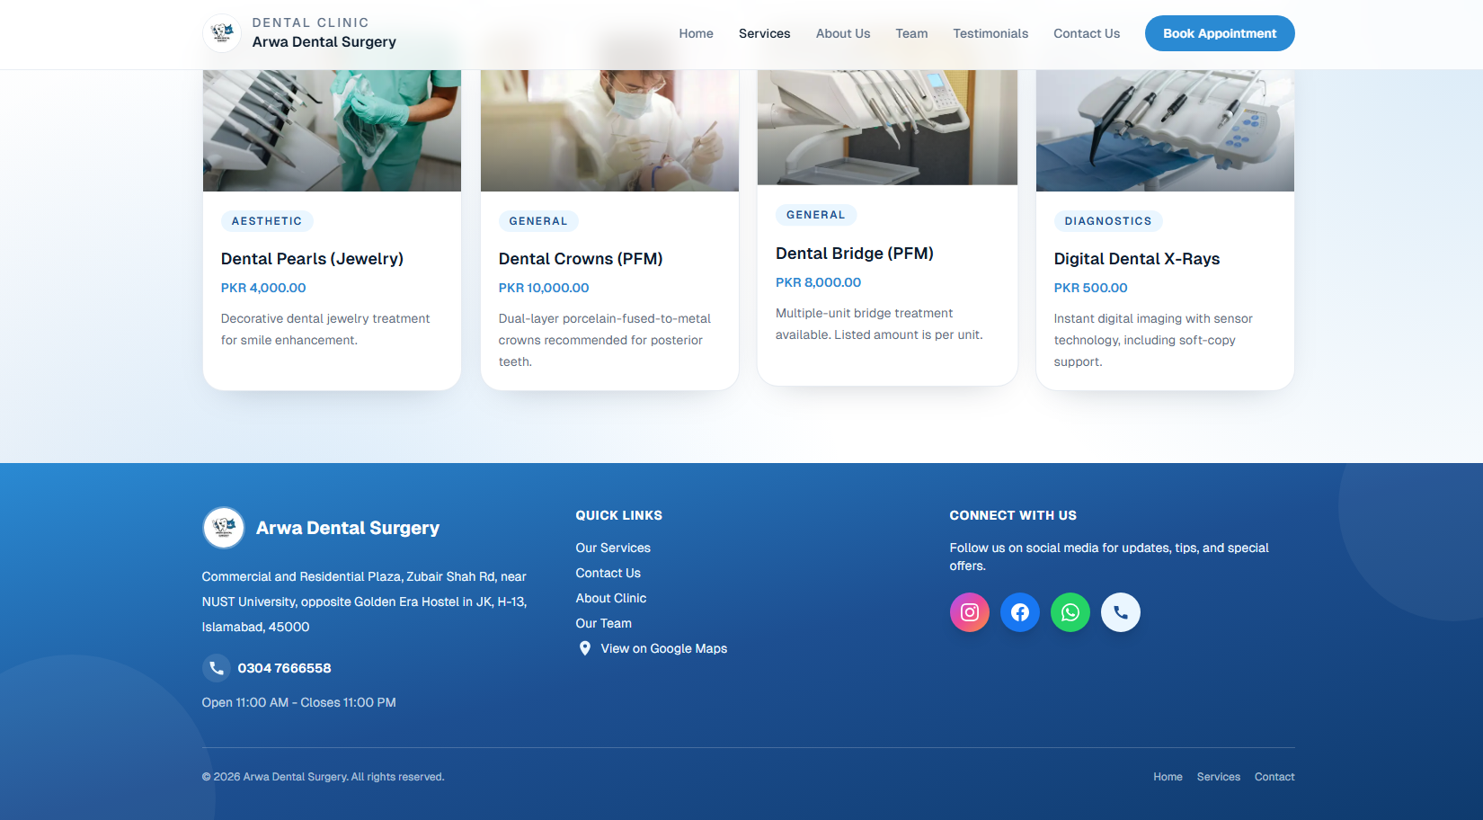
Task: Click the Book Appointment button
Action: pyautogui.click(x=1220, y=33)
